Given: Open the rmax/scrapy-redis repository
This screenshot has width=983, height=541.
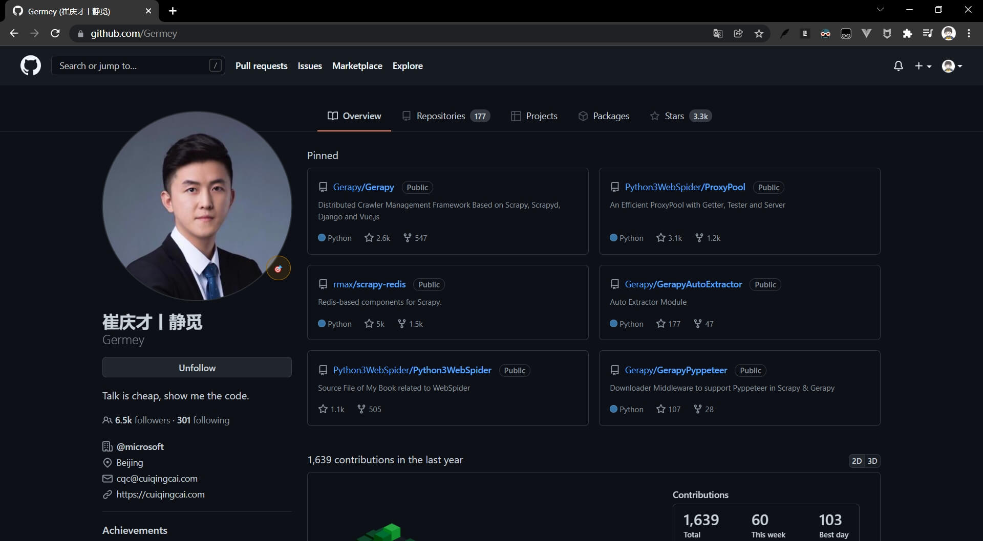Looking at the screenshot, I should tap(369, 284).
